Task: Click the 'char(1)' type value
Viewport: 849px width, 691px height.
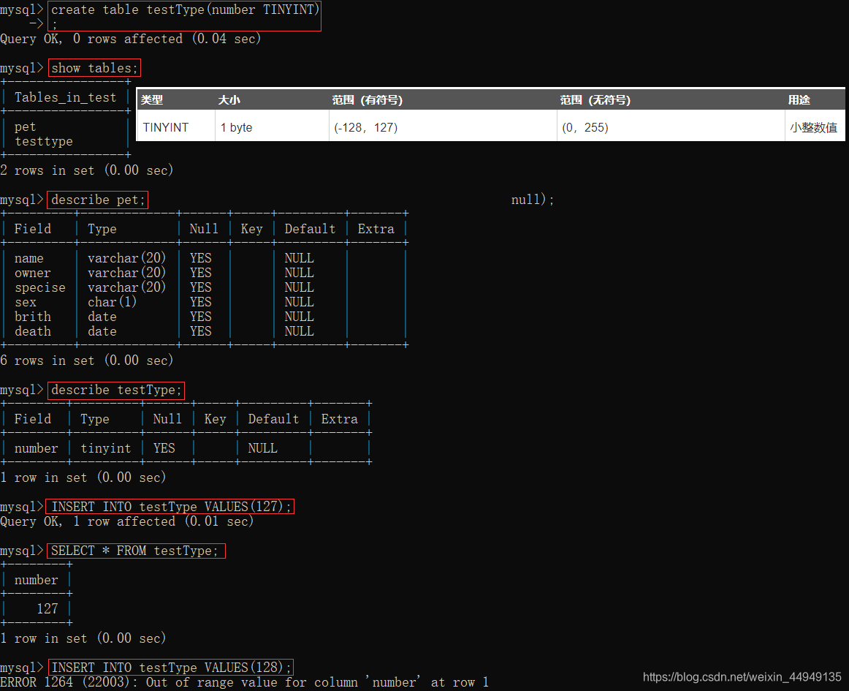Action: click(x=112, y=302)
